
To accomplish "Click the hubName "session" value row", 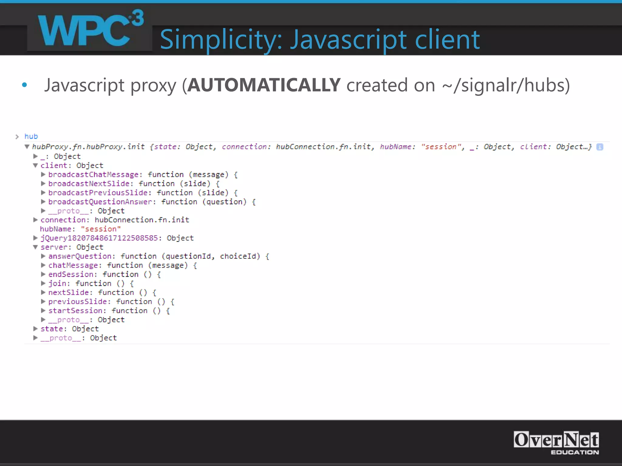I will coord(80,229).
